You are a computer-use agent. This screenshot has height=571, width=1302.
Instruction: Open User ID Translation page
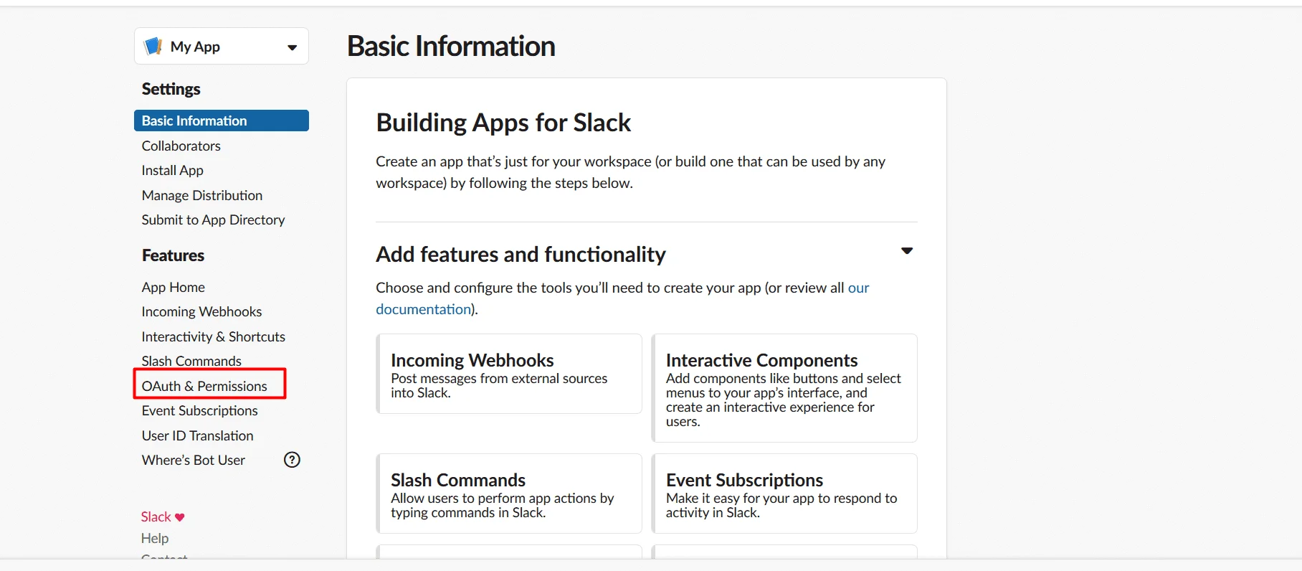[197, 435]
